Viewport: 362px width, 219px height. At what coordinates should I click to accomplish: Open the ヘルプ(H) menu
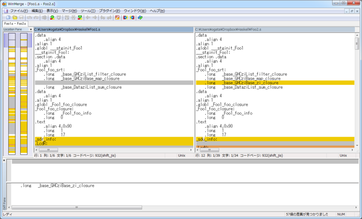tap(157, 11)
